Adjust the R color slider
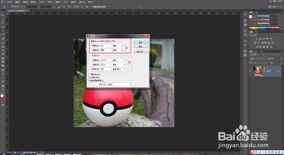This screenshot has width=284, height=155. coord(263,16)
